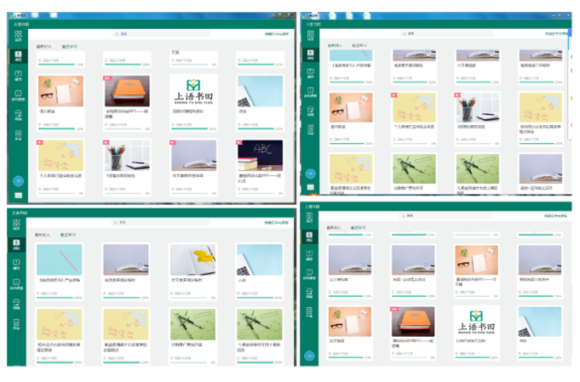This screenshot has height=382, width=580.
Task: Open the glasses and notepad card in top-left window
Action: coord(60,103)
